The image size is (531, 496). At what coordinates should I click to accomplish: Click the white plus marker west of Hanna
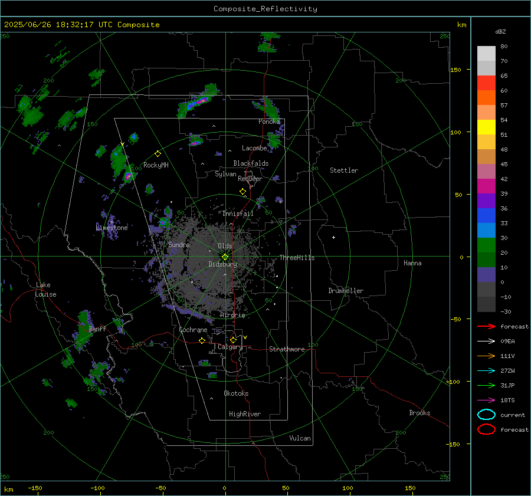click(333, 237)
